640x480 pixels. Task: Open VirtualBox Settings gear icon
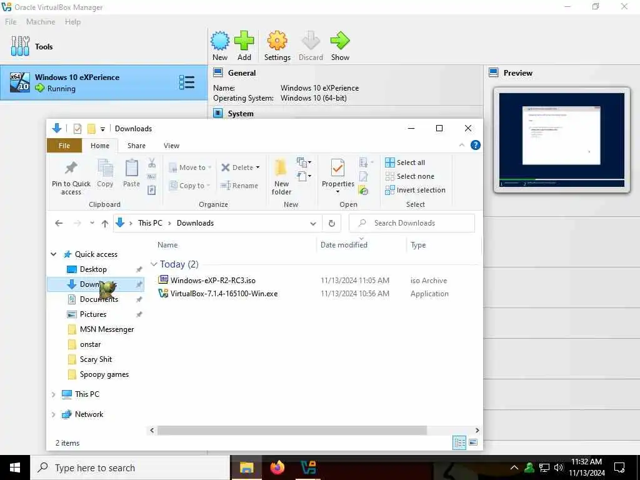277,41
